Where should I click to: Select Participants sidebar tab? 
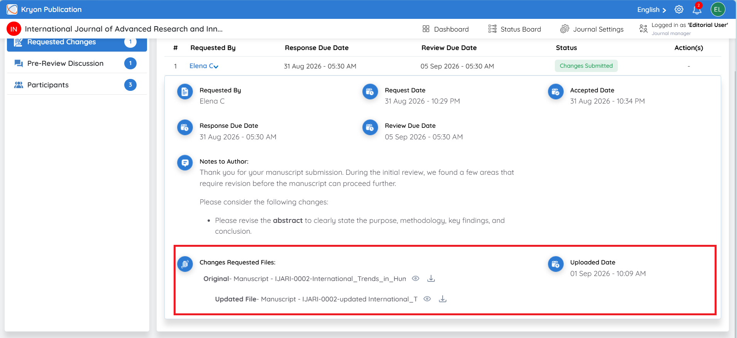77,85
